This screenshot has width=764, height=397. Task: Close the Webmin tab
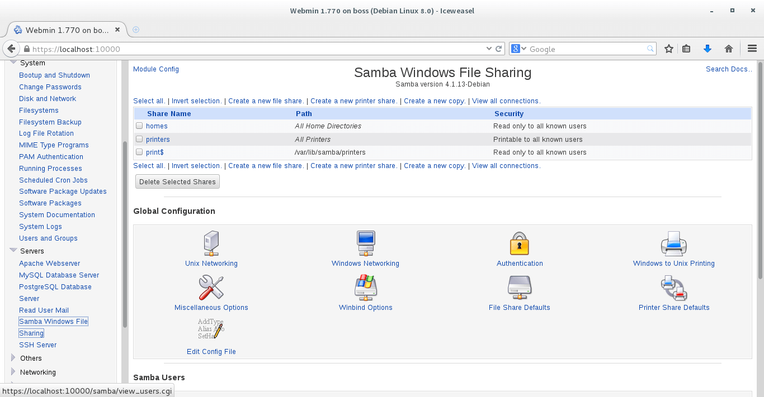tap(117, 30)
